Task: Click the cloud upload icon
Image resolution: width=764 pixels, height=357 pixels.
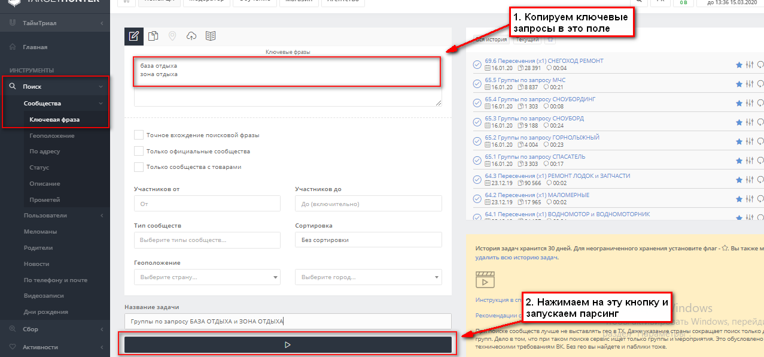Action: point(191,36)
